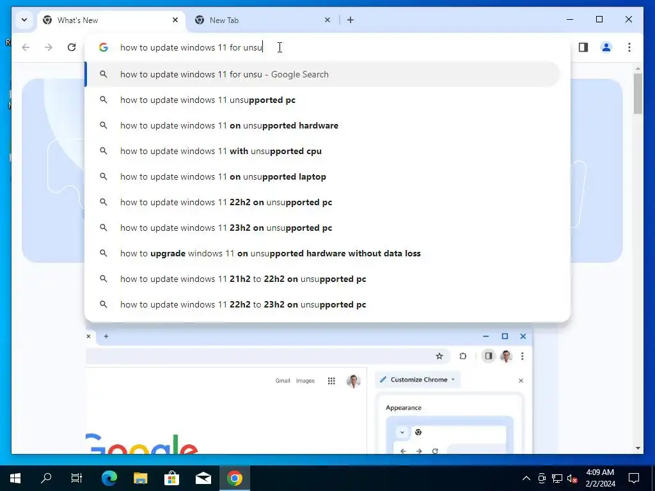Click the Google G icon in address bar

tap(104, 47)
